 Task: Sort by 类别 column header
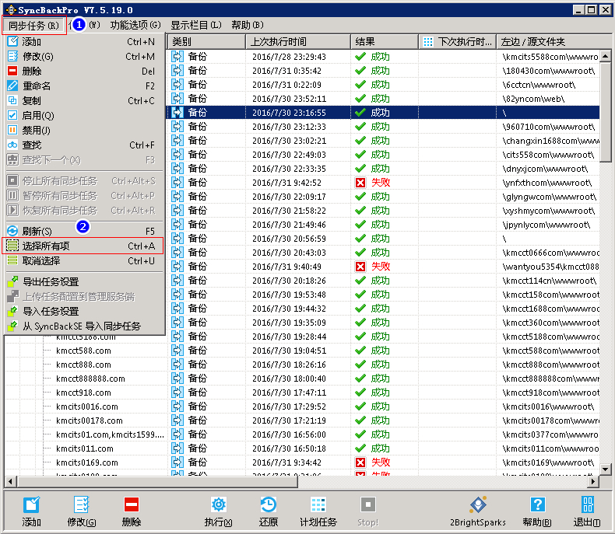(x=206, y=41)
